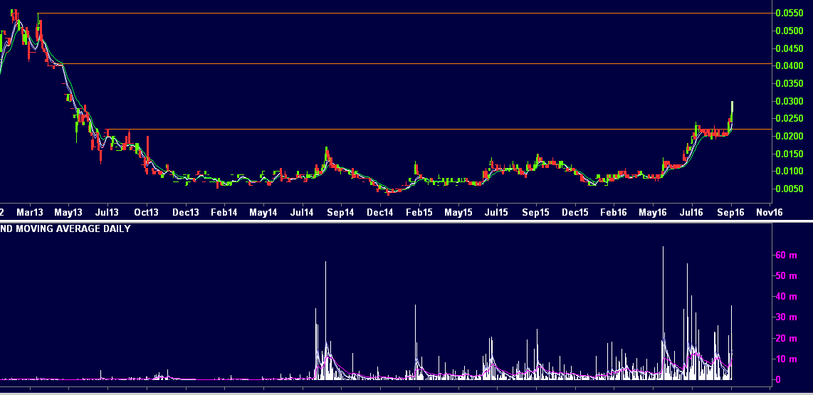Select the May13 date label
The height and width of the screenshot is (395, 813).
point(69,213)
